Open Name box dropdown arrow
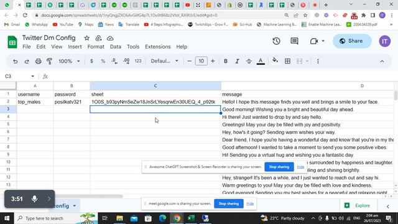This screenshot has width=398, height=224. tap(32, 76)
